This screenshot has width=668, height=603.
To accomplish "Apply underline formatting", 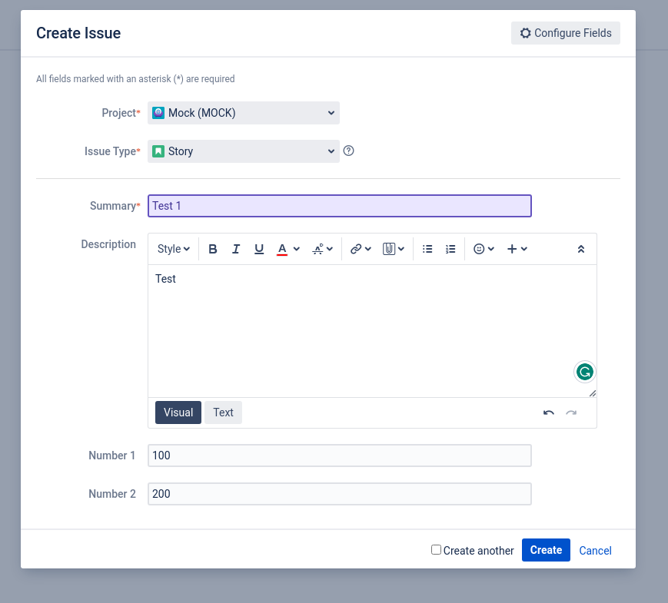I will click(258, 249).
